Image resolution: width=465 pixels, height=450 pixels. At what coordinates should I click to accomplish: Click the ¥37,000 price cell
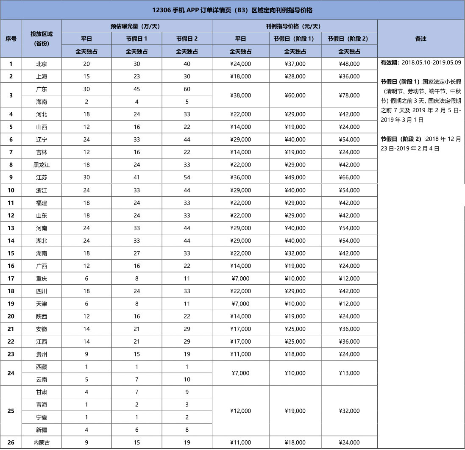pos(295,64)
